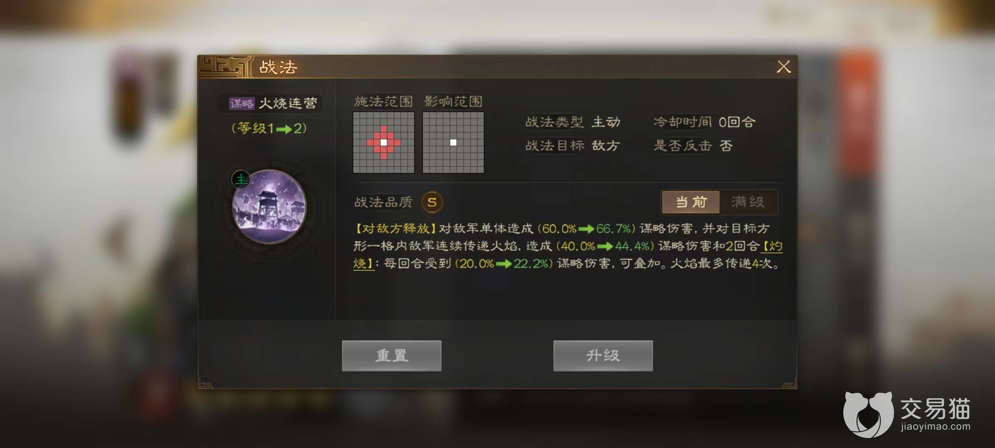Click the 影响范围 grid diagram
Viewport: 995px width, 448px height.
pyautogui.click(x=453, y=142)
